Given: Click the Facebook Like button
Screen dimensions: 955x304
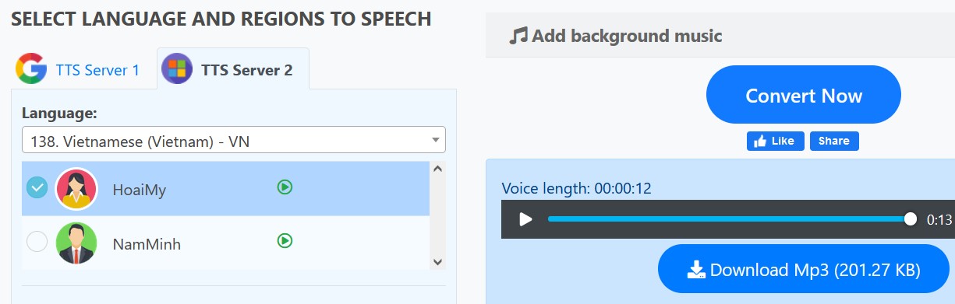Looking at the screenshot, I should [775, 141].
